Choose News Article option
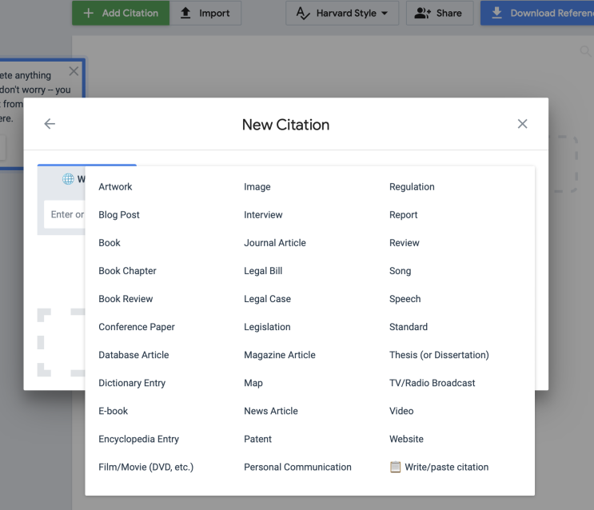This screenshot has height=510, width=594. click(x=271, y=411)
